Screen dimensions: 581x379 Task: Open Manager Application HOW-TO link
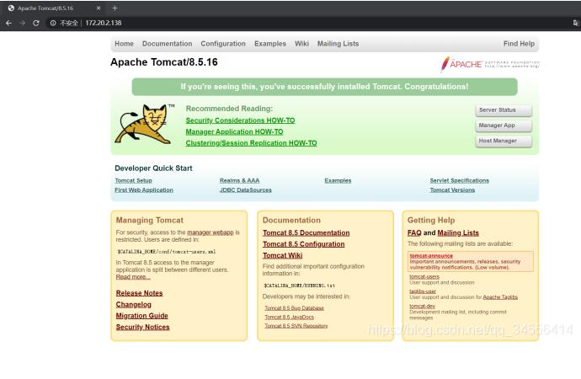click(234, 132)
